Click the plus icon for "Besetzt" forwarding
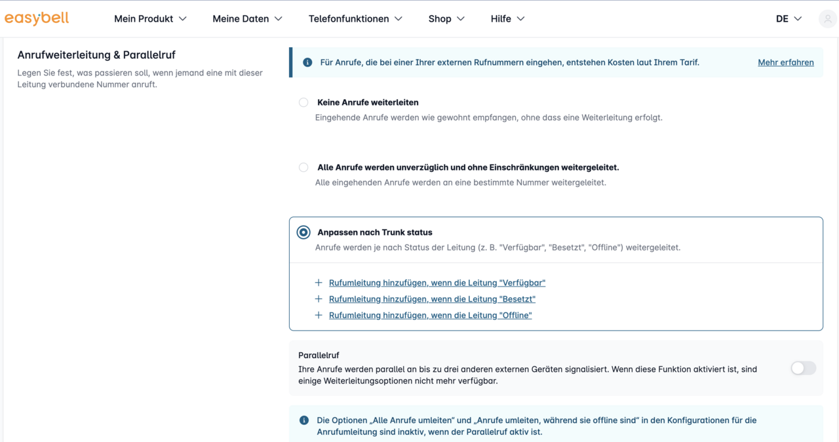 (x=319, y=299)
